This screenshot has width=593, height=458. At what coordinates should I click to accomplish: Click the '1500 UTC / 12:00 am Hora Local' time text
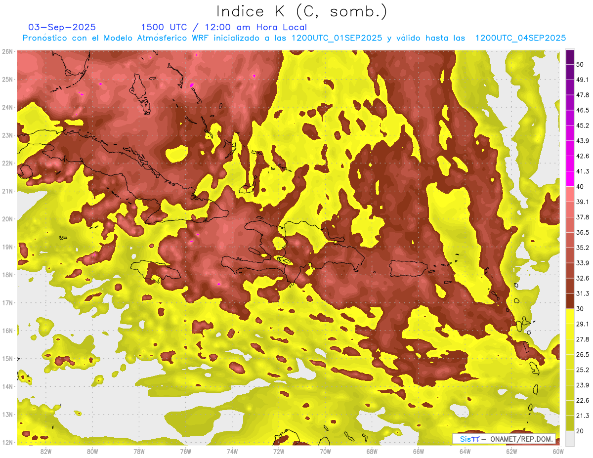tap(224, 27)
